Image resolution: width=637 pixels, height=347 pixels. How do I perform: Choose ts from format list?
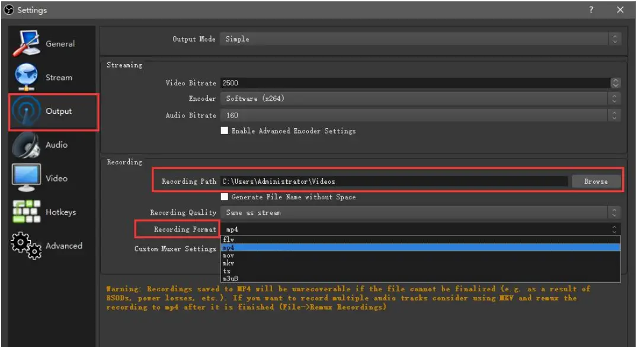tap(421, 271)
